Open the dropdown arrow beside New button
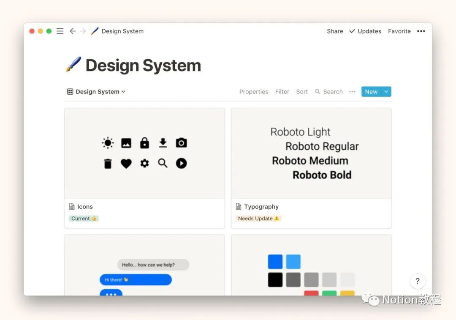Image resolution: width=456 pixels, height=320 pixels. click(386, 92)
